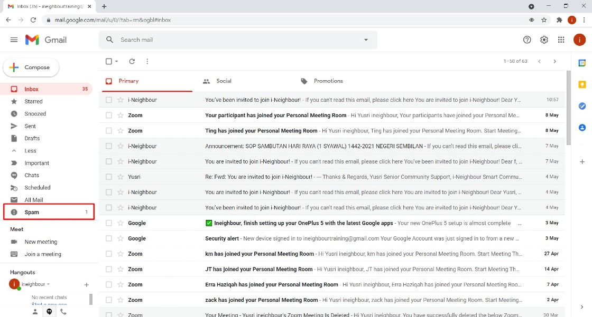
Task: Get add-ons with the side panel plus
Action: 582,162
